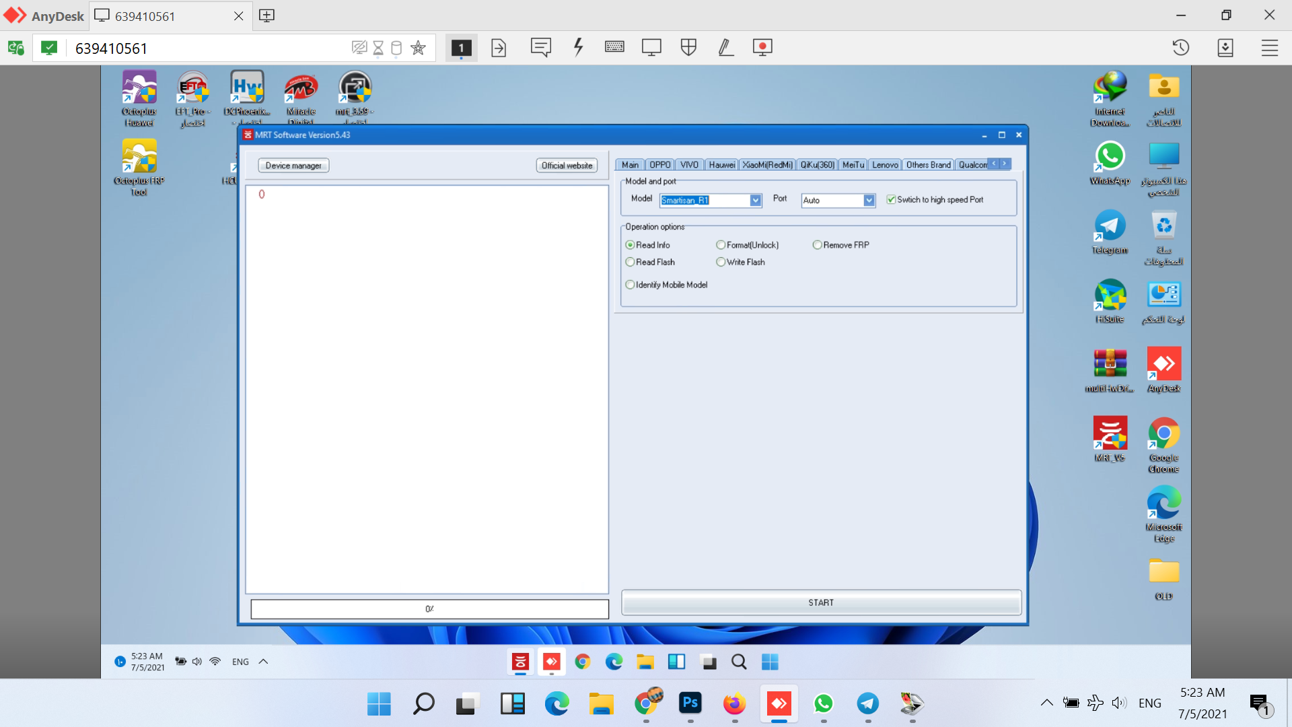The height and width of the screenshot is (727, 1292).
Task: Expand the Model dropdown showing Smartisan_R1
Action: pos(756,201)
